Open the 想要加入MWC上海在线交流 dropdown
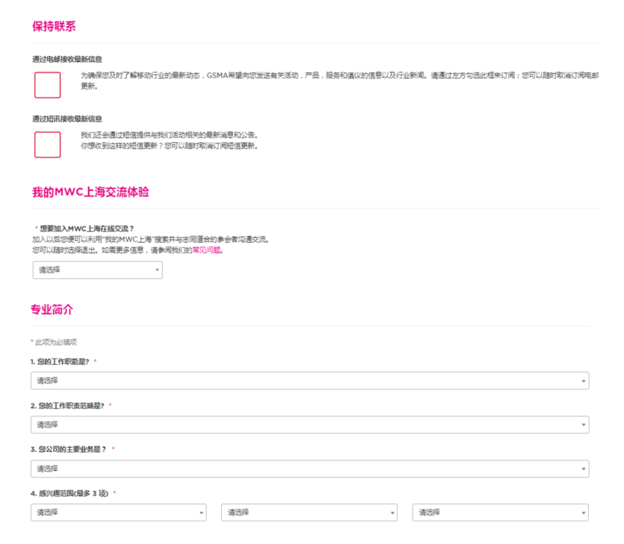This screenshot has width=624, height=544. [97, 270]
